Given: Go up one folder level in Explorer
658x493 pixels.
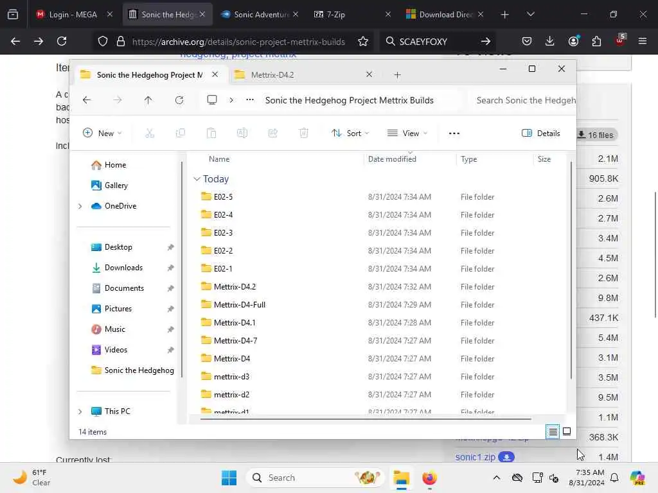Looking at the screenshot, I should tap(148, 100).
